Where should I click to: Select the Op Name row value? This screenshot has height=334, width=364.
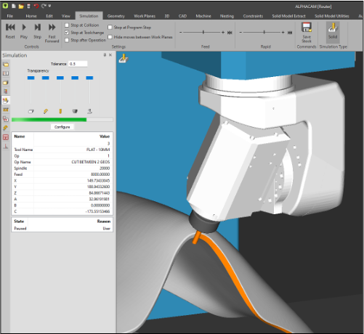[91, 162]
